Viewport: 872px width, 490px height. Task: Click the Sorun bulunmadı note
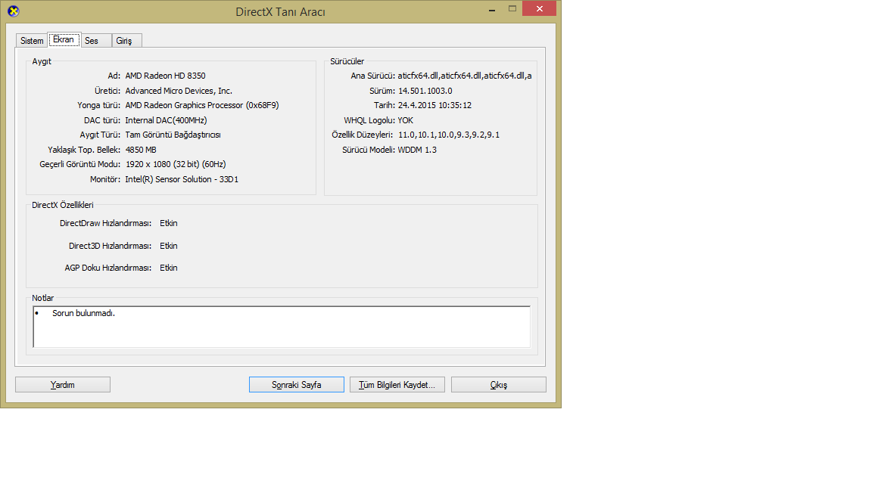coord(83,313)
